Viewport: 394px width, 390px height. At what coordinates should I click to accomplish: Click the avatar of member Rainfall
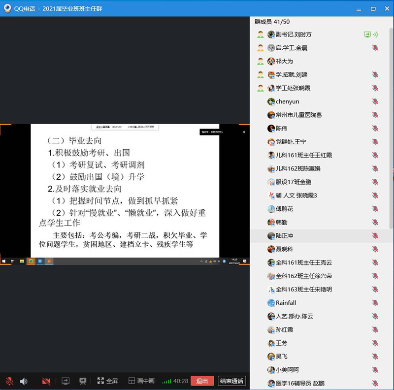tap(271, 303)
